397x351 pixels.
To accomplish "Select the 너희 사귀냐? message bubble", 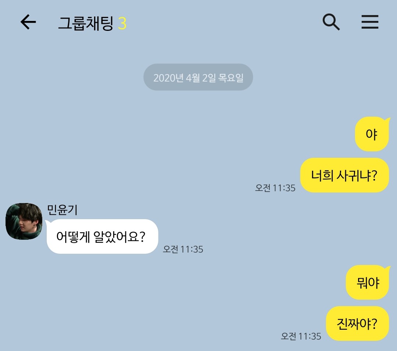I will point(344,175).
